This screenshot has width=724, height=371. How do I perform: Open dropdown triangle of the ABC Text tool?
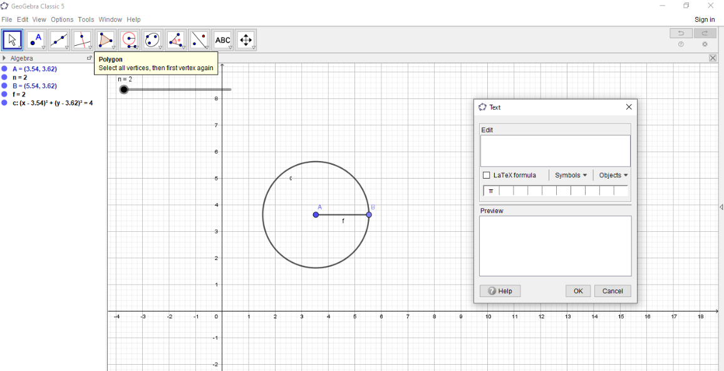pyautogui.click(x=230, y=48)
